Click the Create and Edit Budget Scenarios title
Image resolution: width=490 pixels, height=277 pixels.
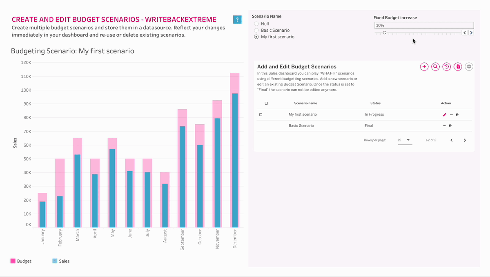[x=114, y=20]
